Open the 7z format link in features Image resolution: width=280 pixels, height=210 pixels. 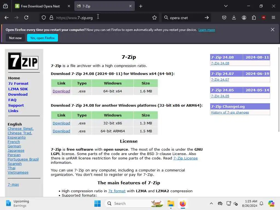[117, 191]
